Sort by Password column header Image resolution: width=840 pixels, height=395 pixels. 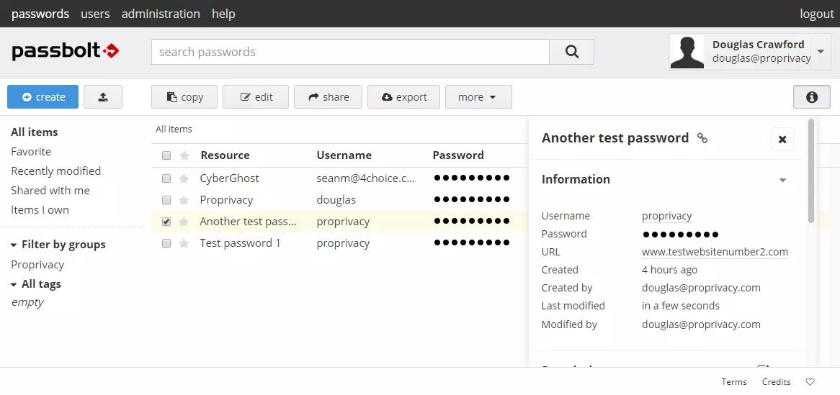[458, 155]
